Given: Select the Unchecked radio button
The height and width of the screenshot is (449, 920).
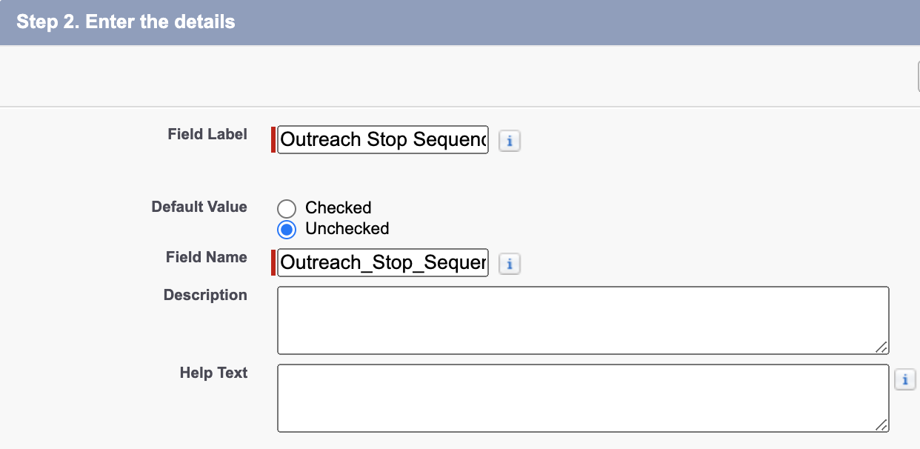Looking at the screenshot, I should click(x=287, y=229).
